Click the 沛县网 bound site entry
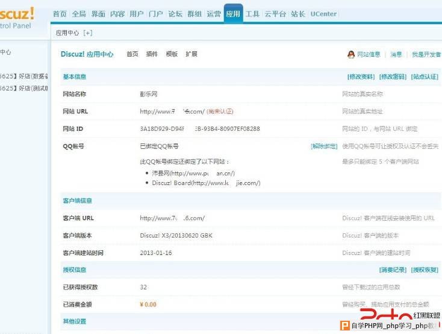The image size is (442, 334). (193, 173)
